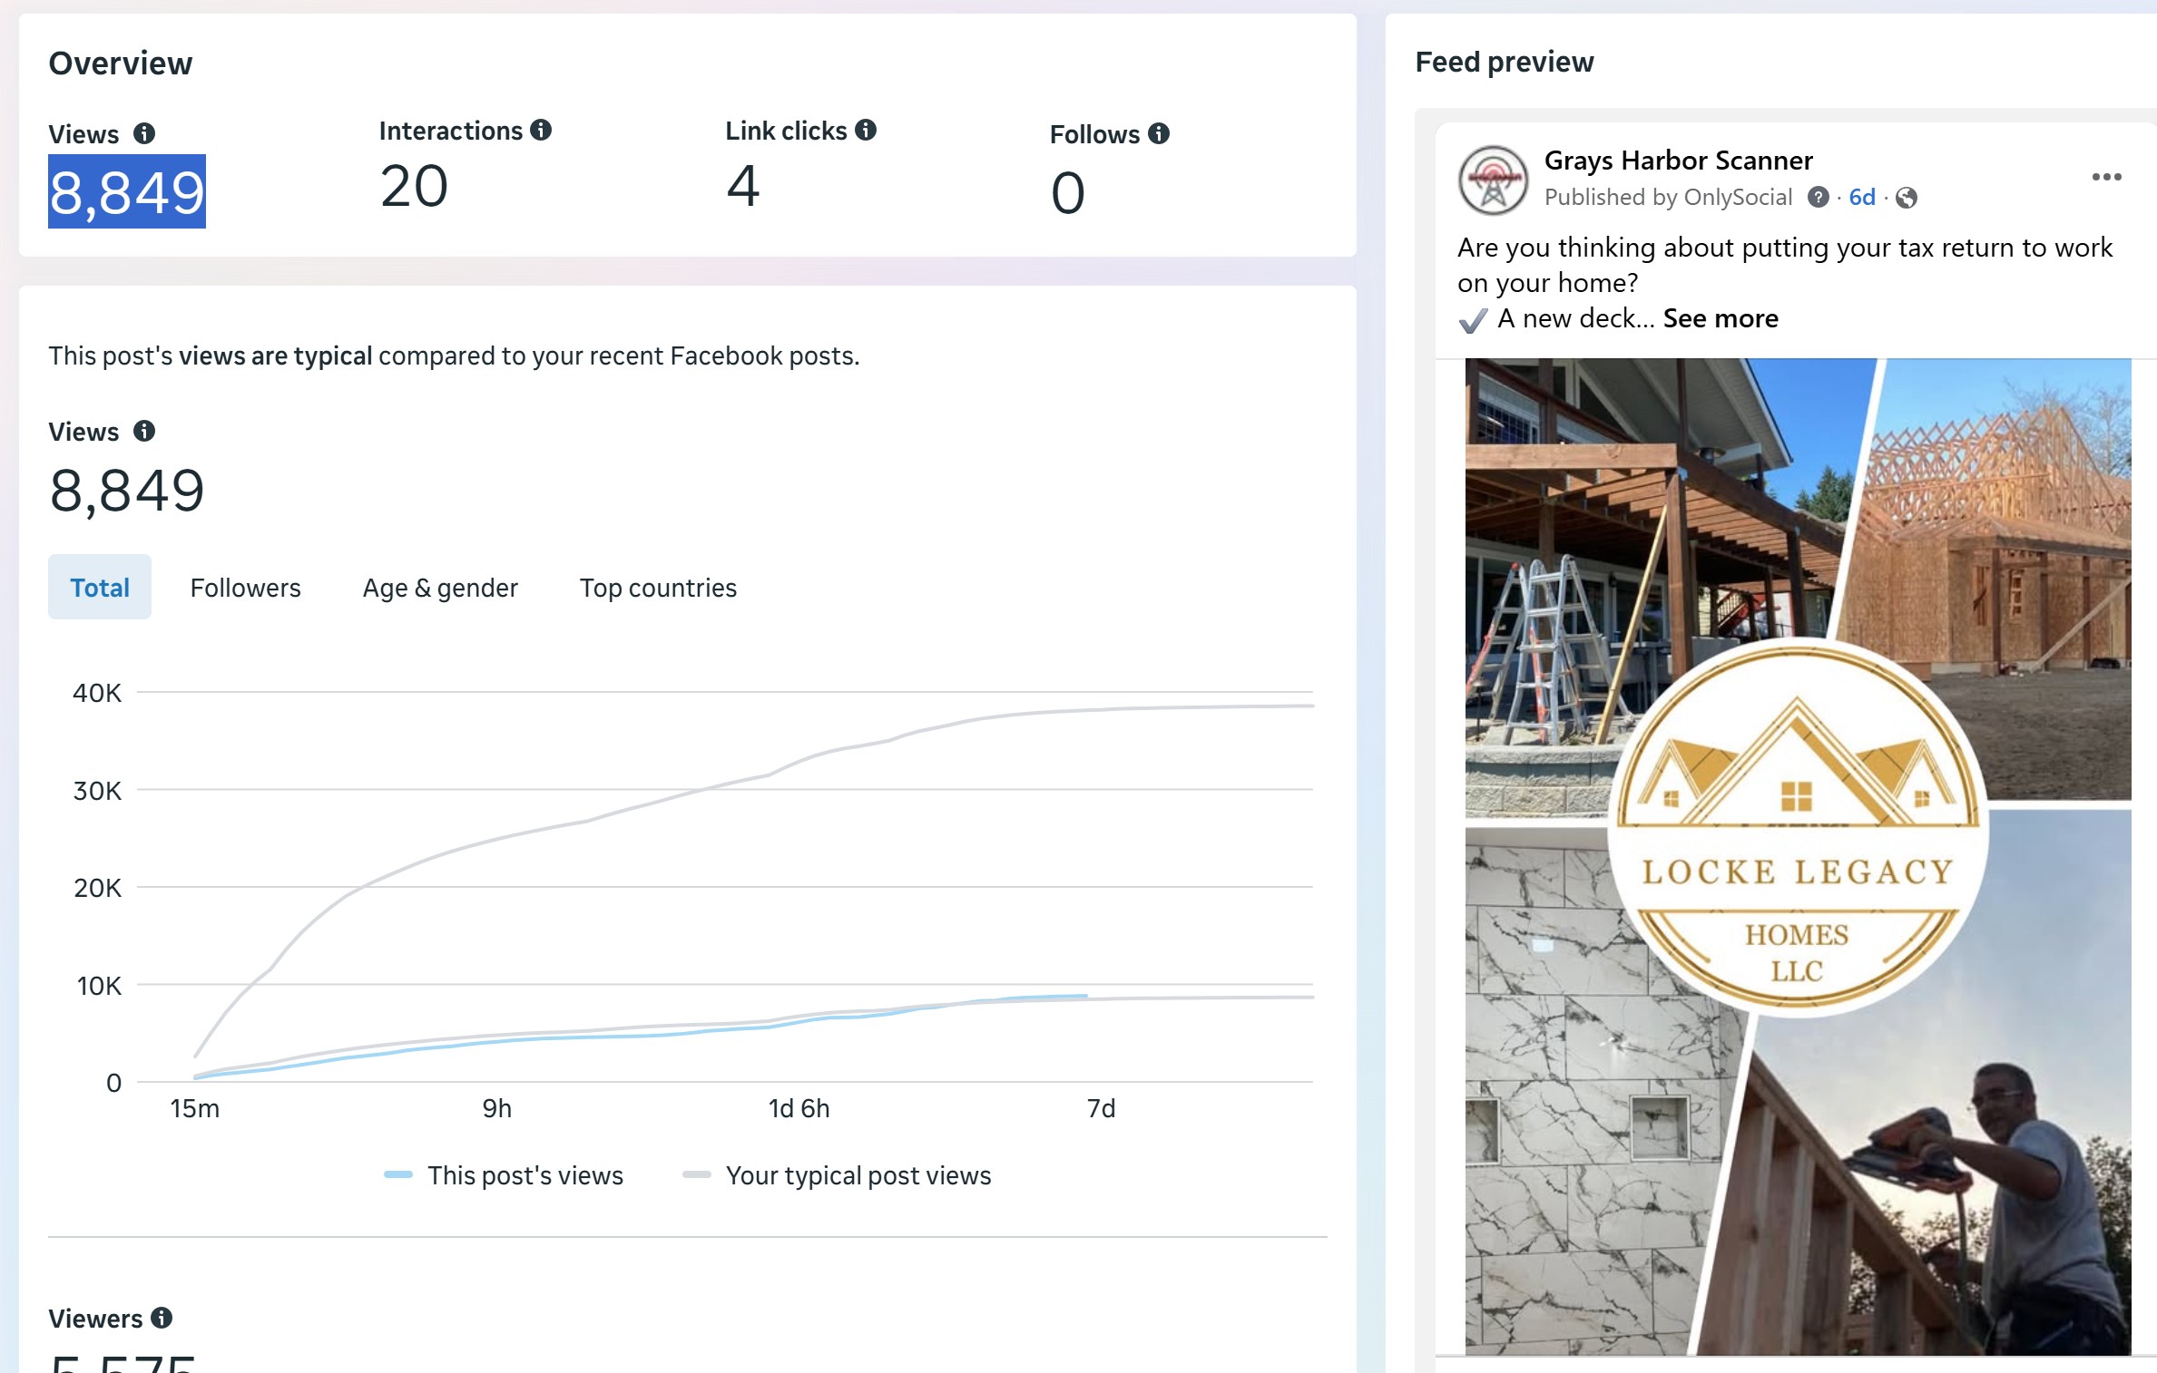
Task: Click Grays Harbor Scanner profile avatar
Action: coord(1493,180)
